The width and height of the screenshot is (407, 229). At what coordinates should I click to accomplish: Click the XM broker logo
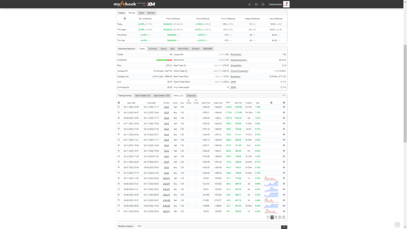[151, 4]
